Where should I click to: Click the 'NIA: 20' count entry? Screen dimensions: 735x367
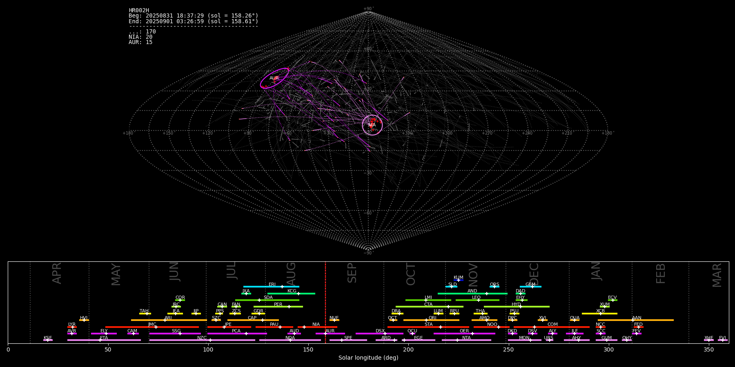click(x=140, y=37)
